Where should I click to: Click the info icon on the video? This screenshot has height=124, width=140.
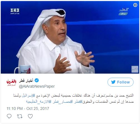(135, 5)
